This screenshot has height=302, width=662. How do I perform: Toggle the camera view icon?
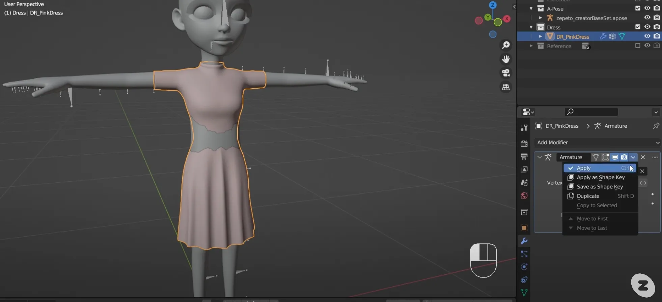506,73
